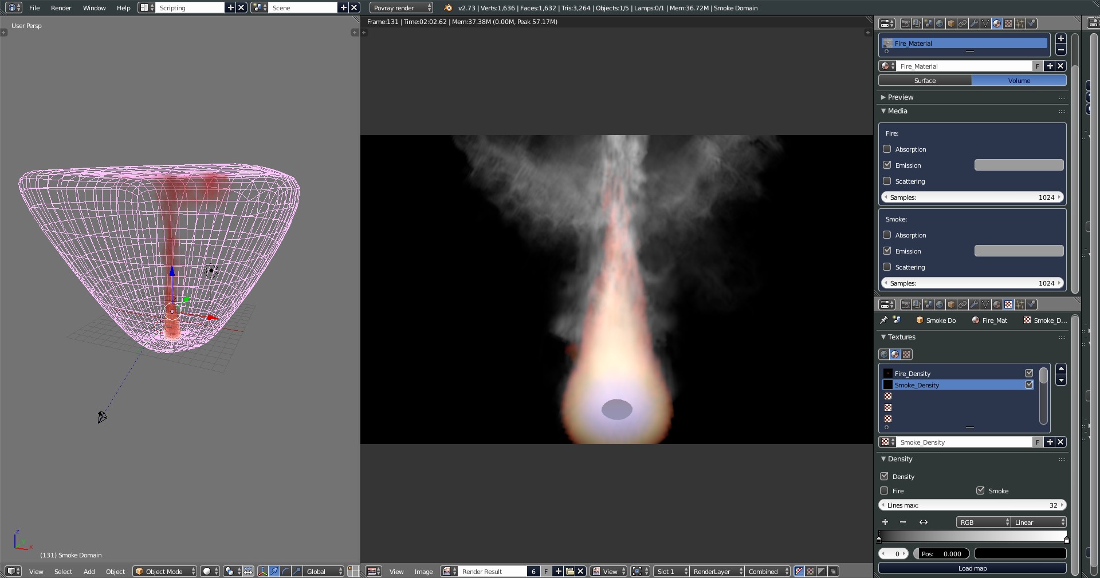Check the Fire box in Density panel
Viewport: 1100px width, 578px height.
pos(884,491)
